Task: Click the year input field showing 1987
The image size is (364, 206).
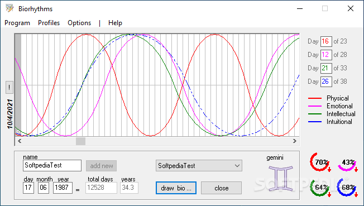Action: coord(63,188)
